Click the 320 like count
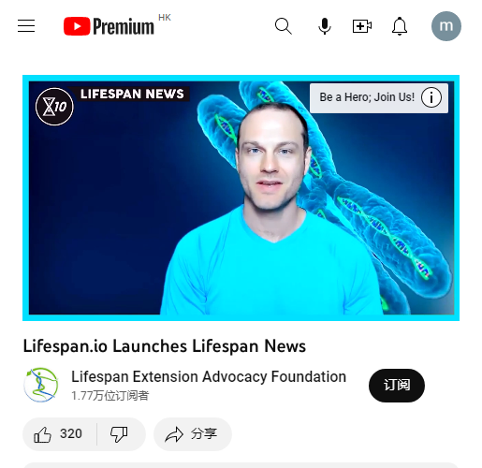 71,434
